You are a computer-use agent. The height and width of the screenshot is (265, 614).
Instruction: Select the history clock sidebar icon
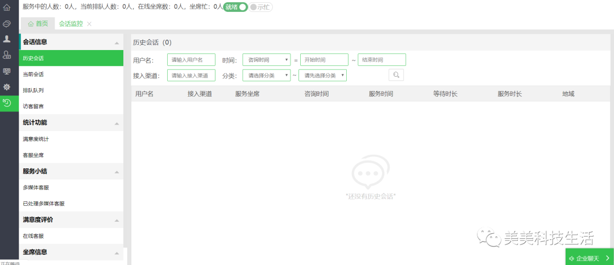point(7,103)
